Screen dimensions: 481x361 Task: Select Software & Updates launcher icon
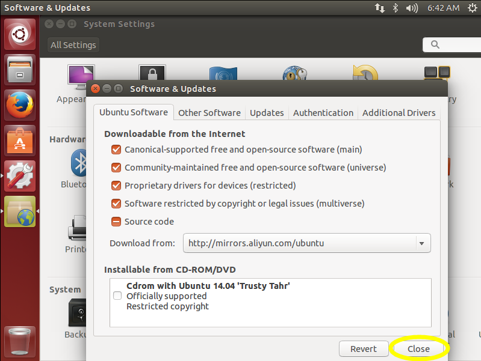tap(20, 211)
